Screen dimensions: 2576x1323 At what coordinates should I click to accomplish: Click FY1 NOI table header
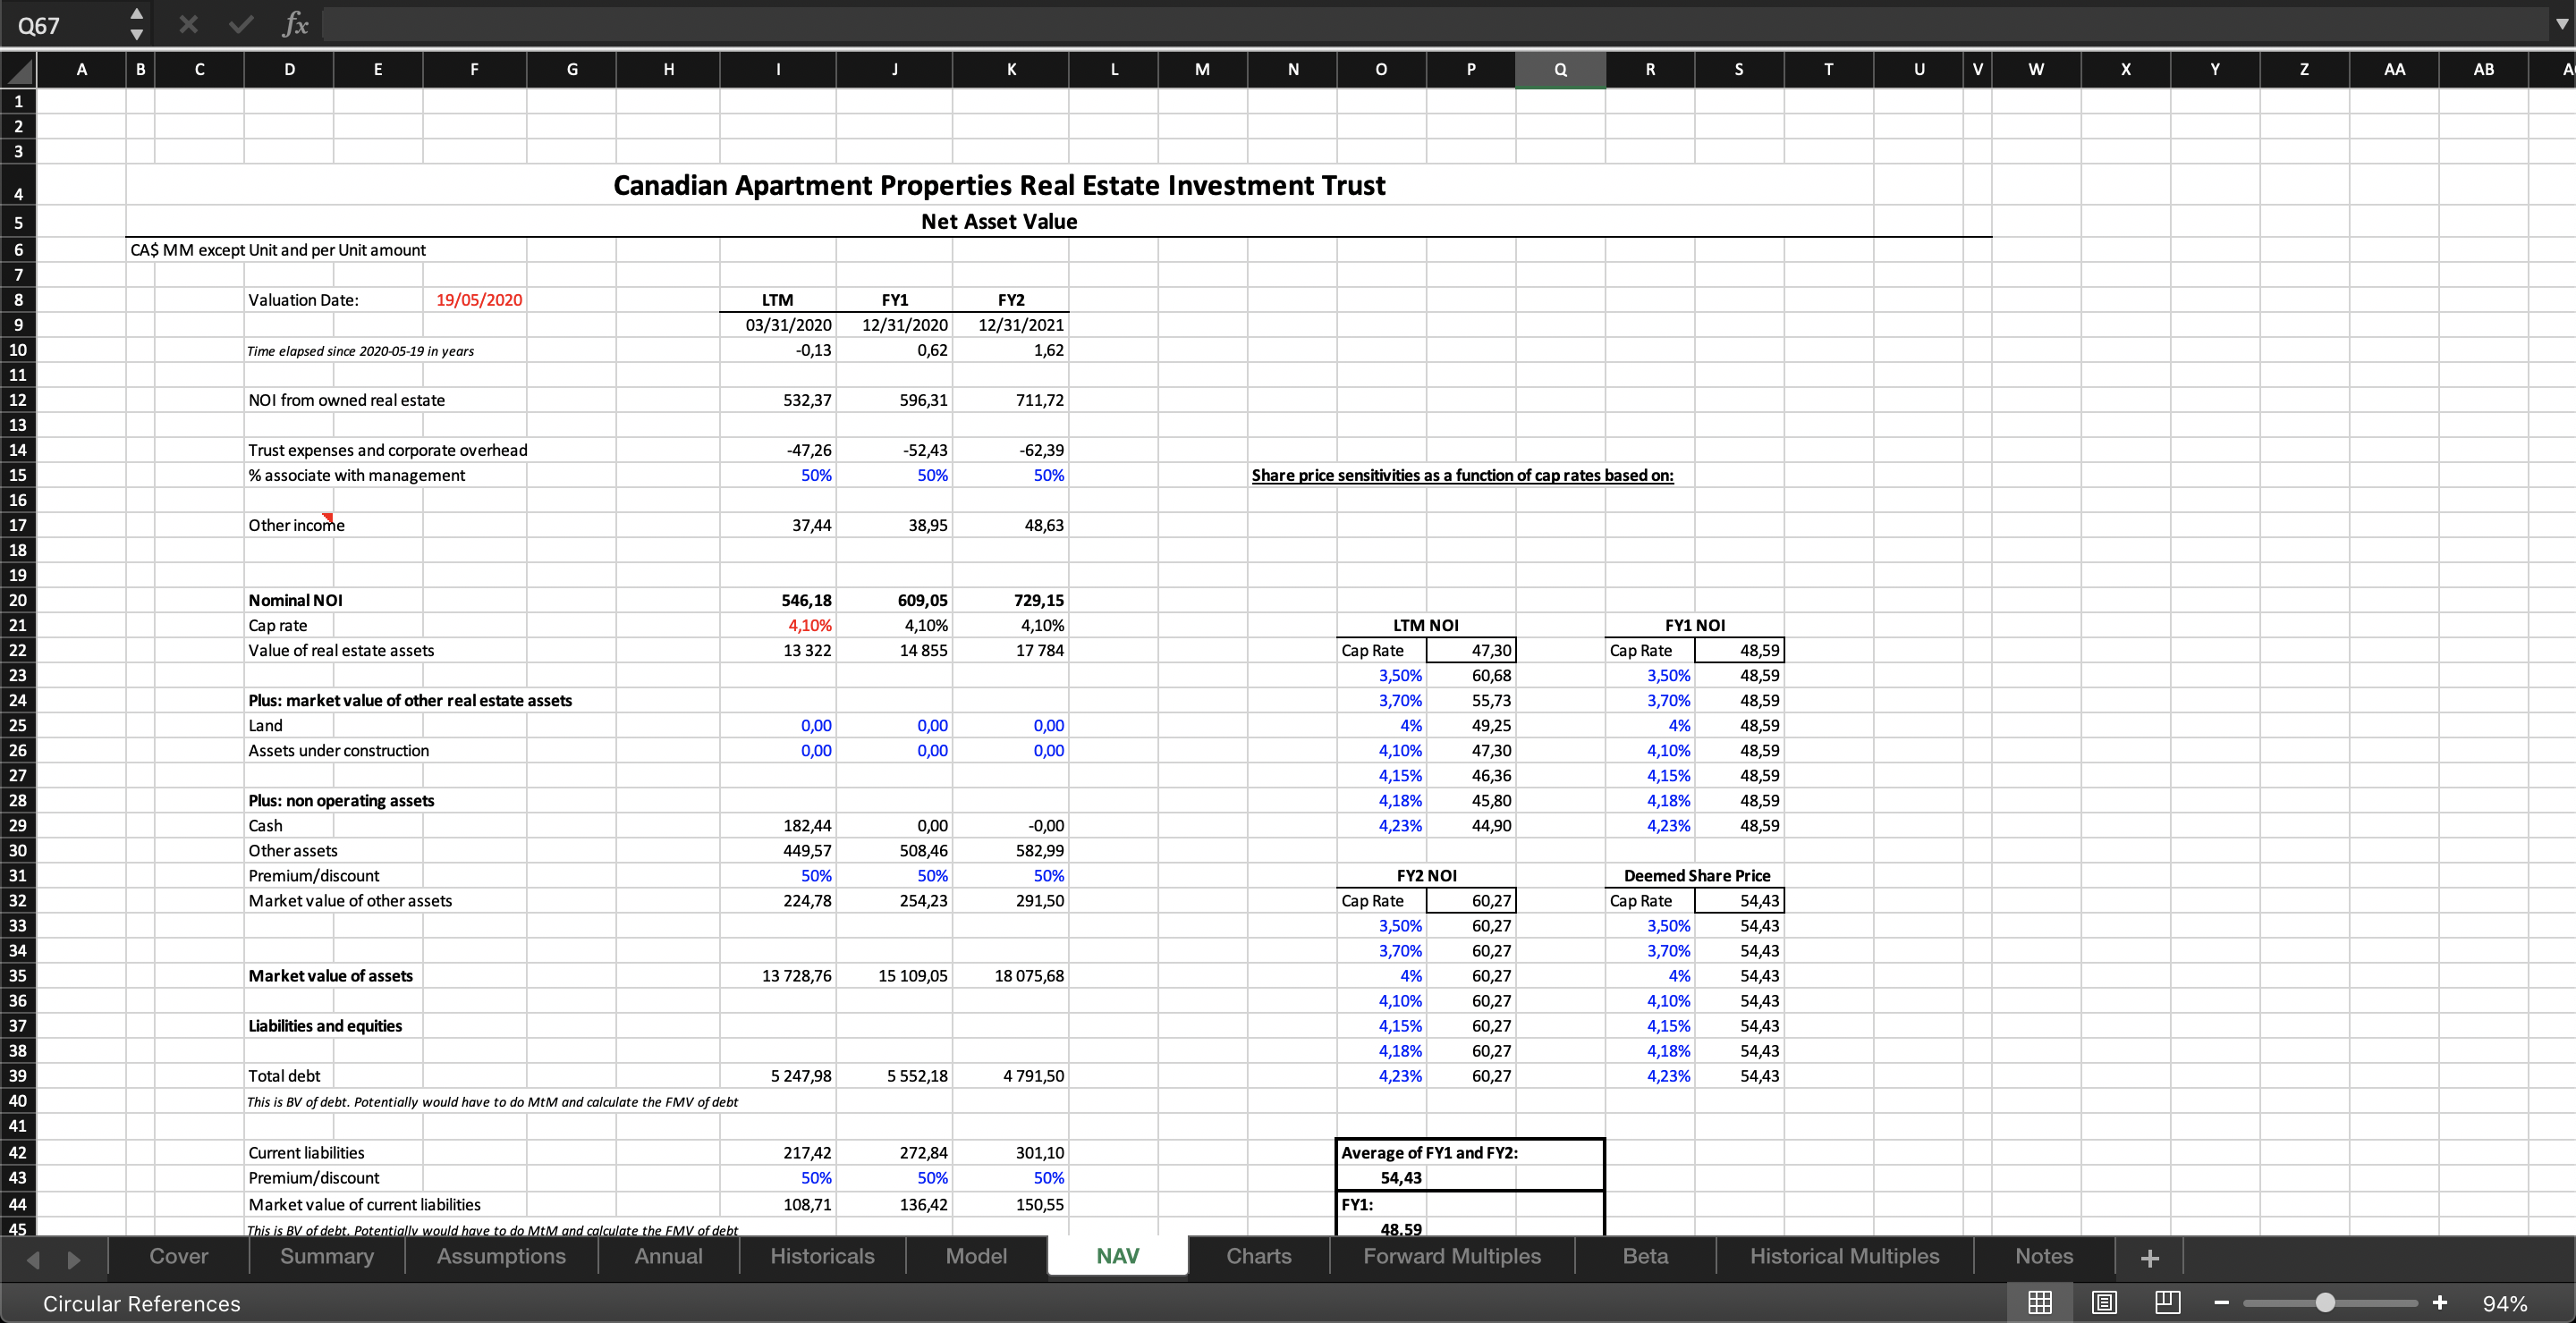[1694, 626]
